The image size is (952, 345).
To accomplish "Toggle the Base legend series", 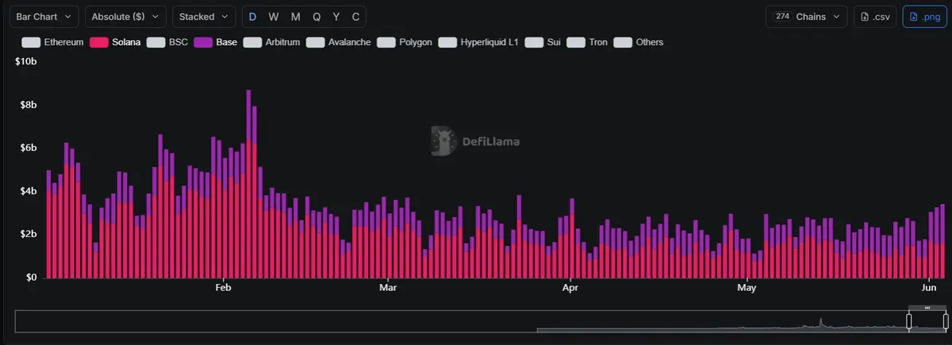I will tap(215, 42).
